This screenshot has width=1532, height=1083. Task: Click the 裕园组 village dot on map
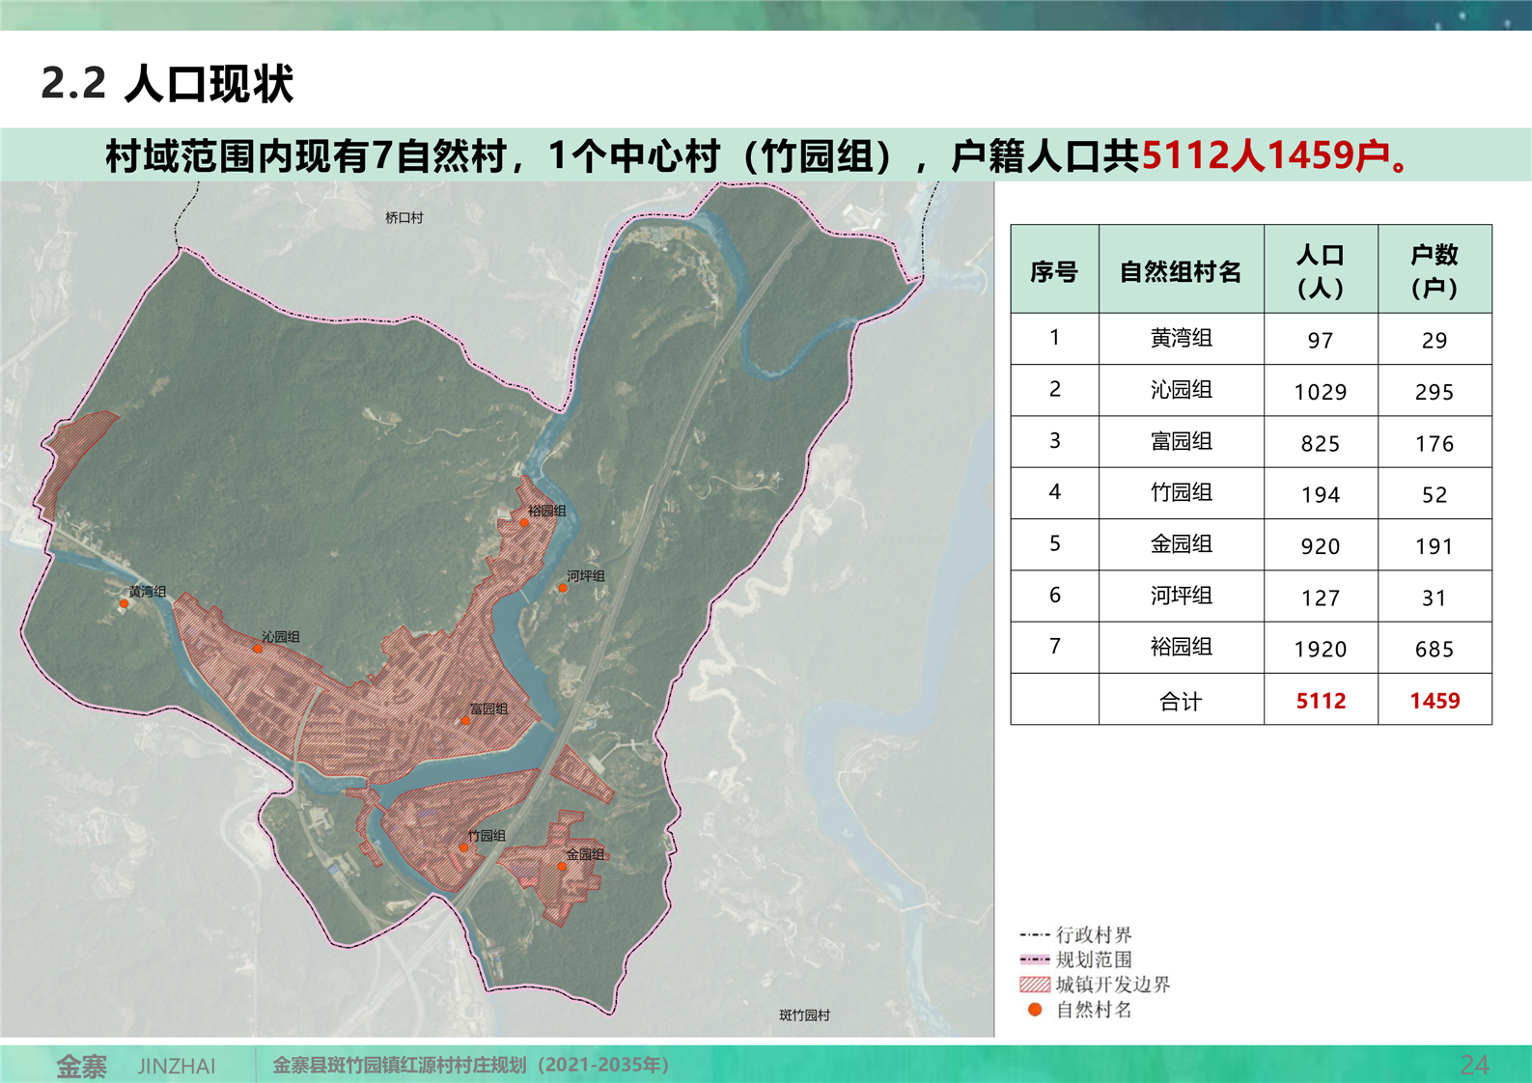[x=524, y=523]
